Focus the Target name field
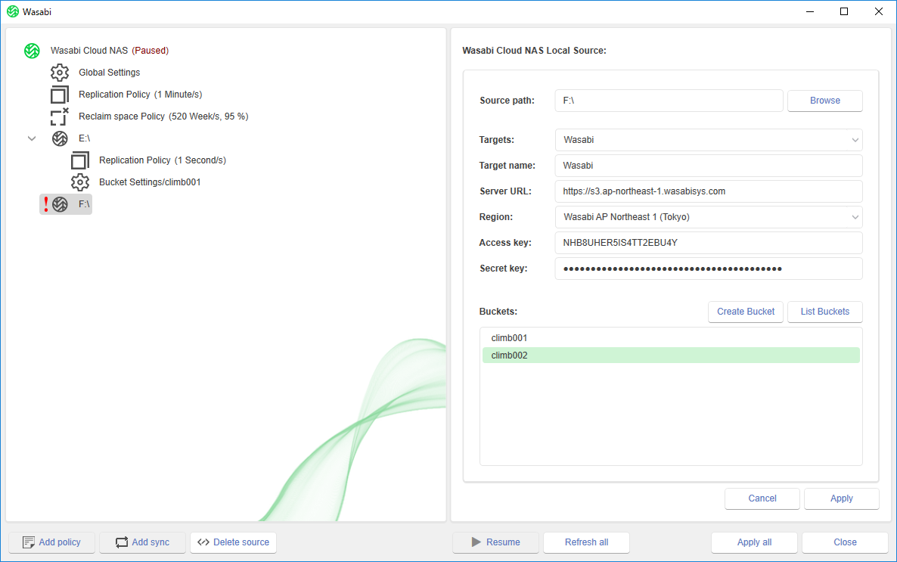Screen dimensions: 897x562 (708, 166)
